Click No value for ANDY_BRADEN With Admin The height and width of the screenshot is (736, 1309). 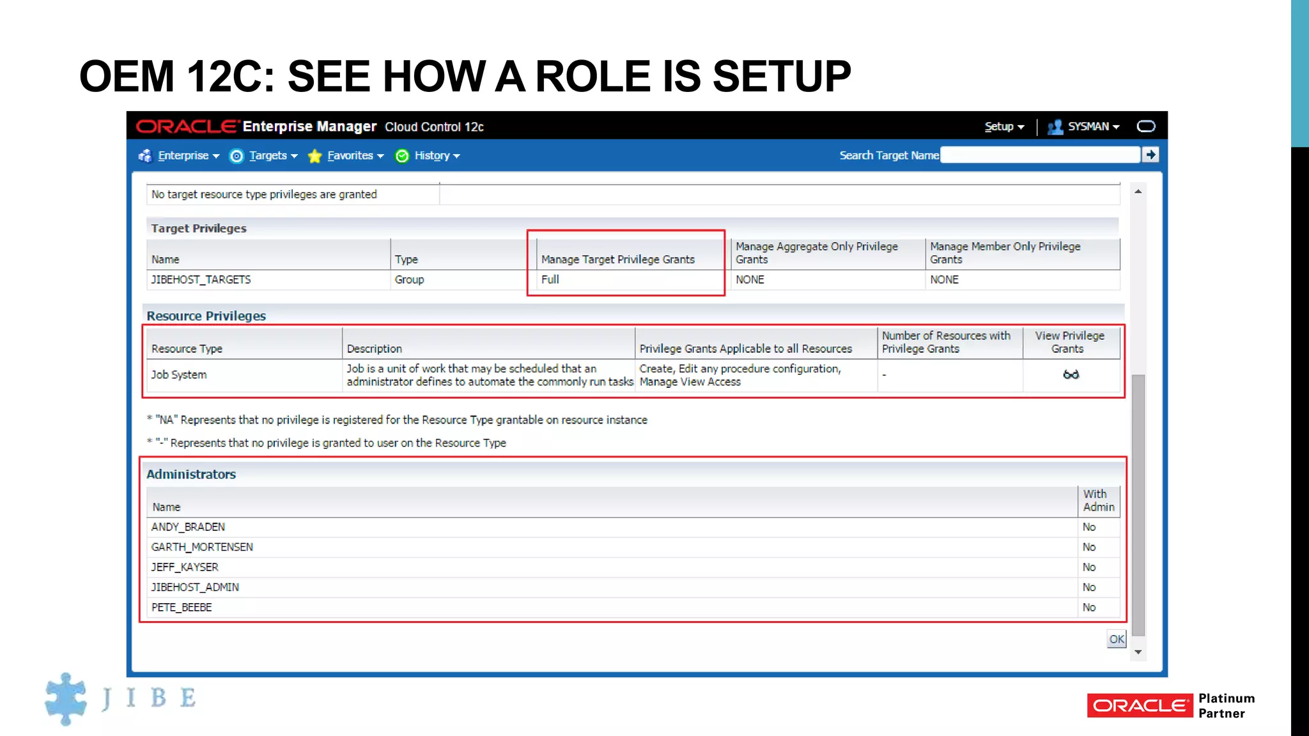pos(1089,527)
